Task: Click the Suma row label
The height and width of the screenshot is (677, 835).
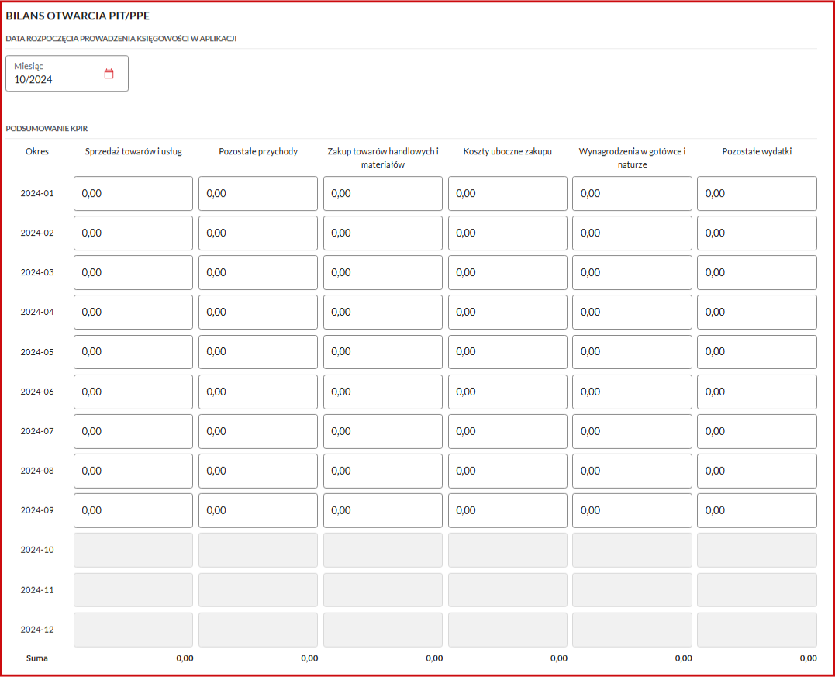Action: click(x=37, y=658)
